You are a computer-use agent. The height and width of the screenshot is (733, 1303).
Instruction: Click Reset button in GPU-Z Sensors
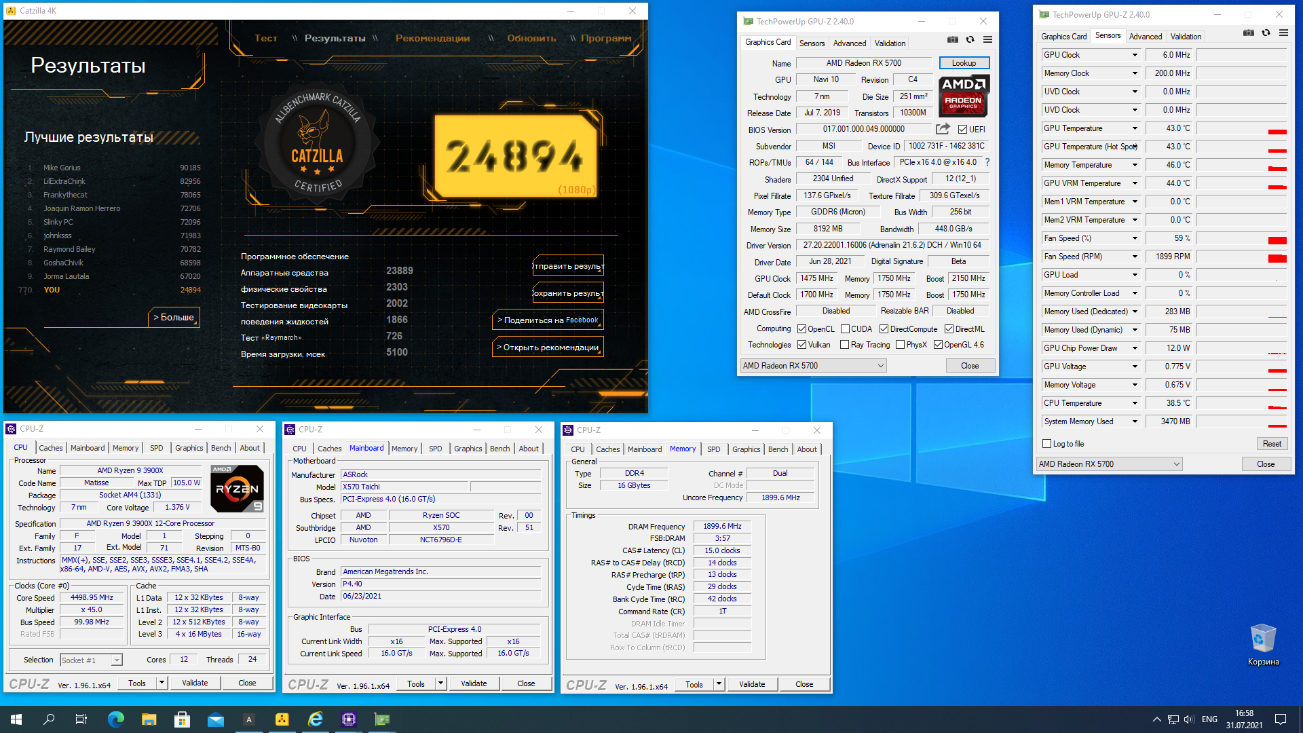(x=1272, y=444)
